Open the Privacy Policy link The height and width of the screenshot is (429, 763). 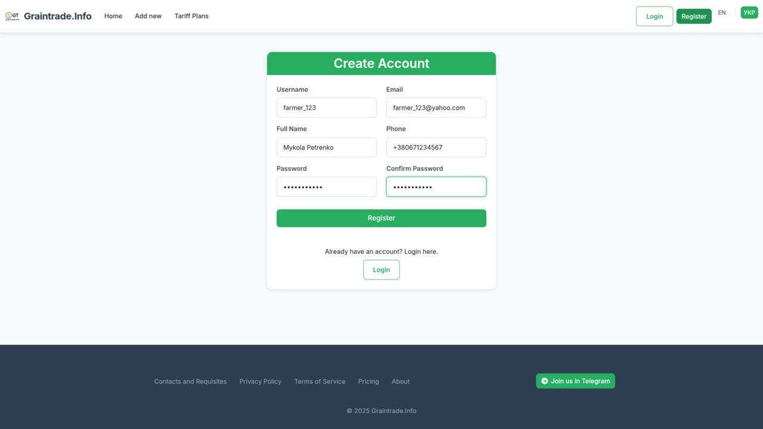(260, 381)
